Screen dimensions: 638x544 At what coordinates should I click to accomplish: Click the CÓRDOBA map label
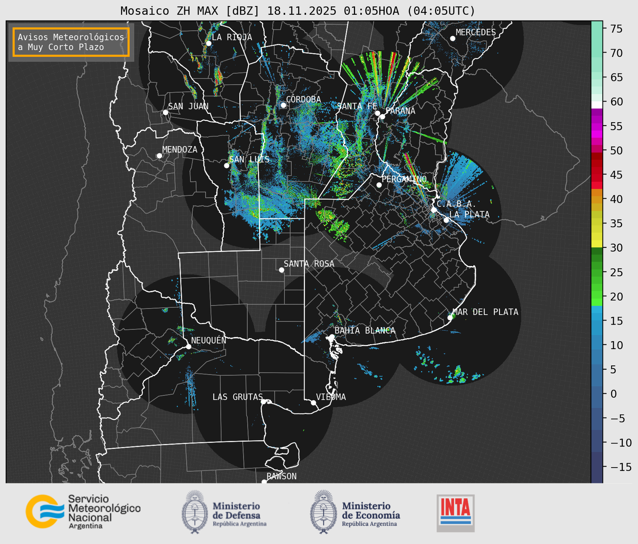[303, 99]
